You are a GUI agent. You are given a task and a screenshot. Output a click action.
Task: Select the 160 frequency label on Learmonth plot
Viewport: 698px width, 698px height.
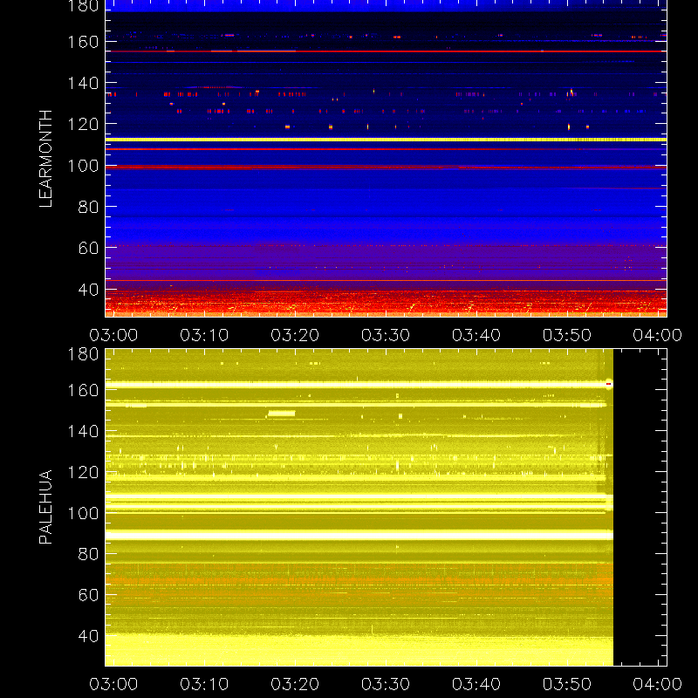pos(83,42)
